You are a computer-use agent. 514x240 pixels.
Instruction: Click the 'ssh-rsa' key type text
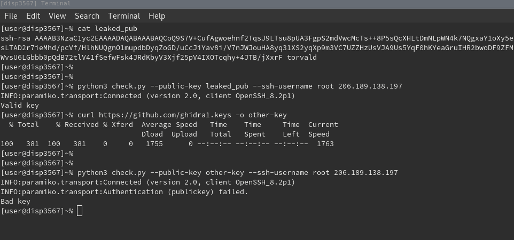(15, 38)
